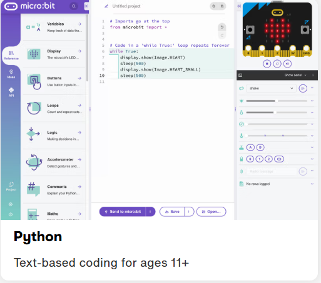Expand the serial area icon
The height and width of the screenshot is (283, 321).
coord(240,75)
